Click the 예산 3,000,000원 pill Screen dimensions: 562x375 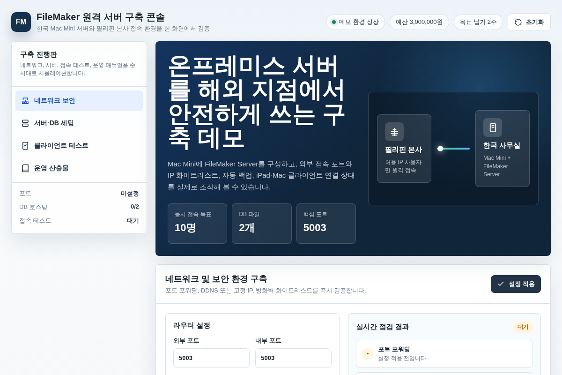pos(419,22)
